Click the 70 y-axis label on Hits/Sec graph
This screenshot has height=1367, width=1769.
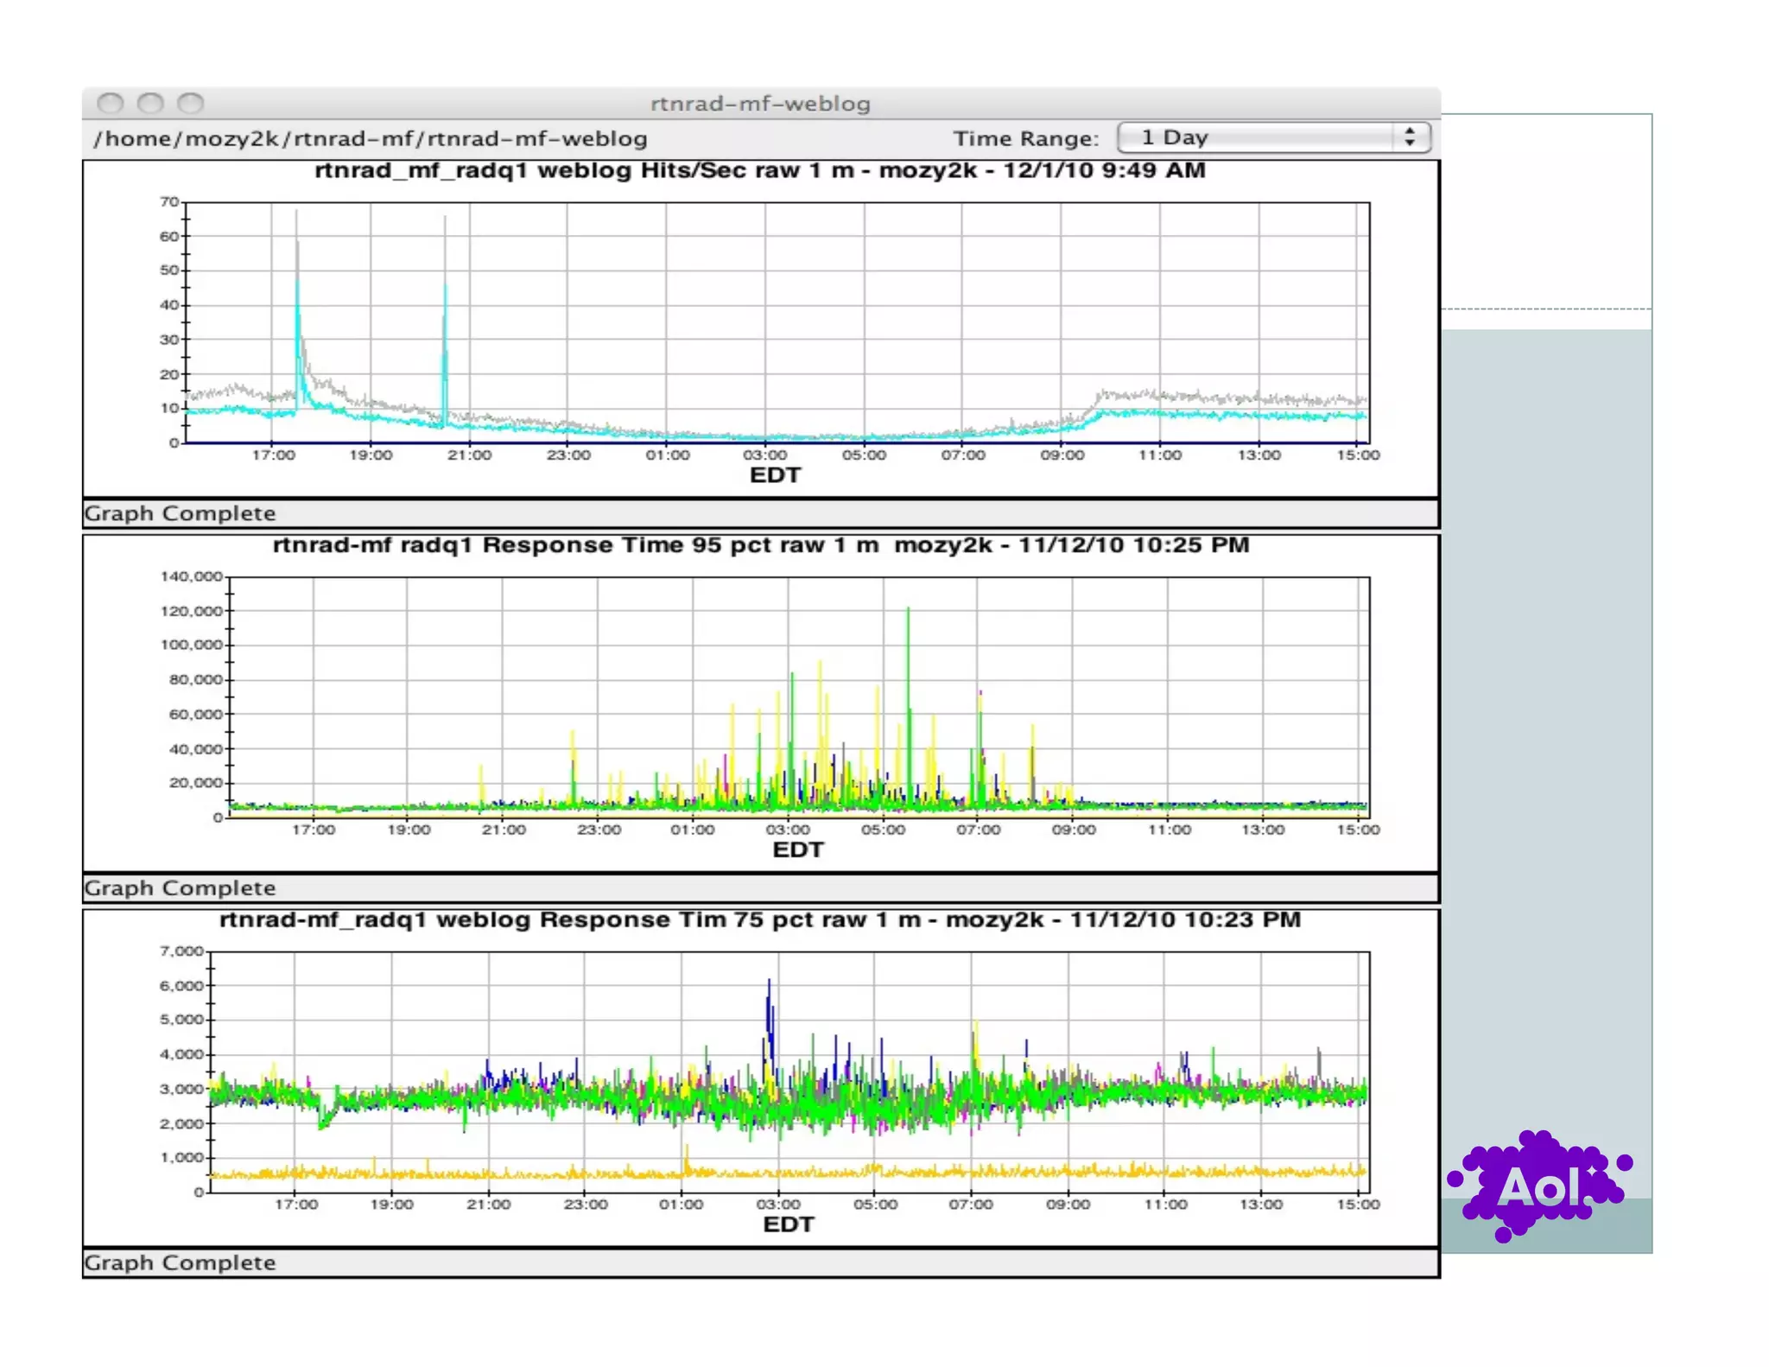click(x=169, y=202)
